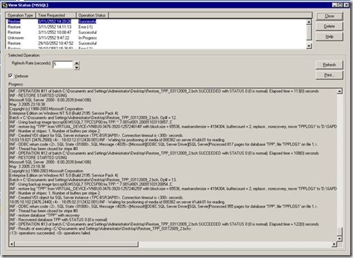Viewport: 353px width, 258px height.
Task: Sort by Operation Status column header
Action: 92,15
